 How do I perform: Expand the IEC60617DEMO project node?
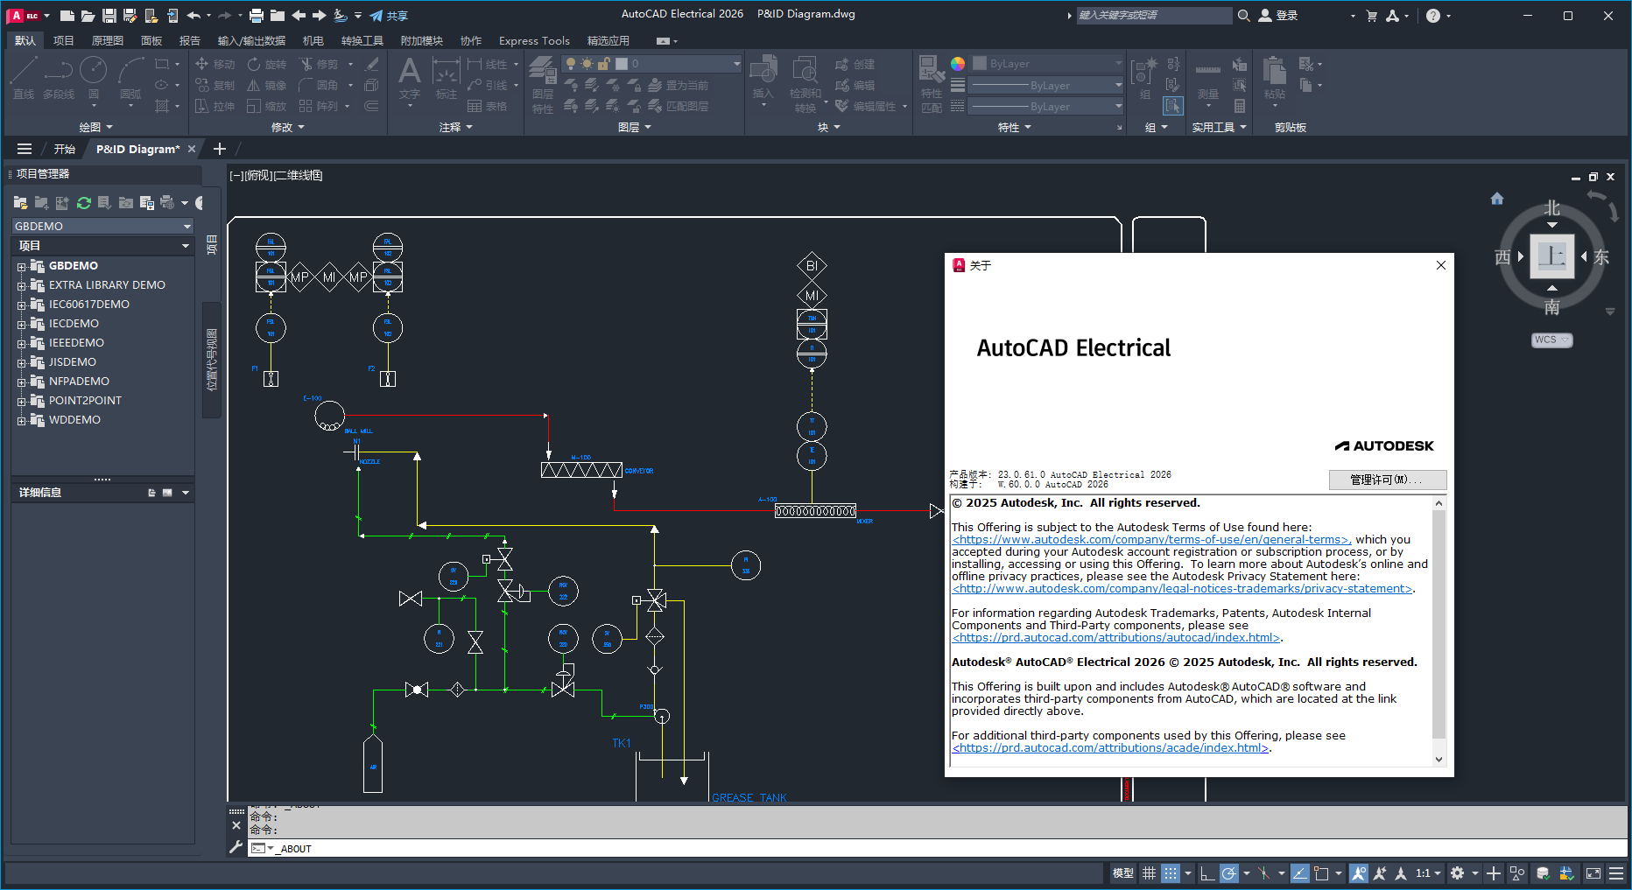click(21, 305)
